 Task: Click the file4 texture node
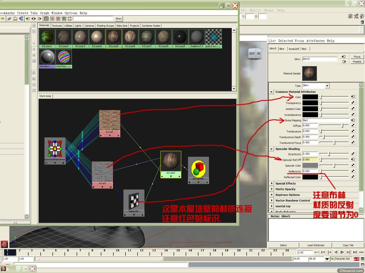click(x=110, y=123)
